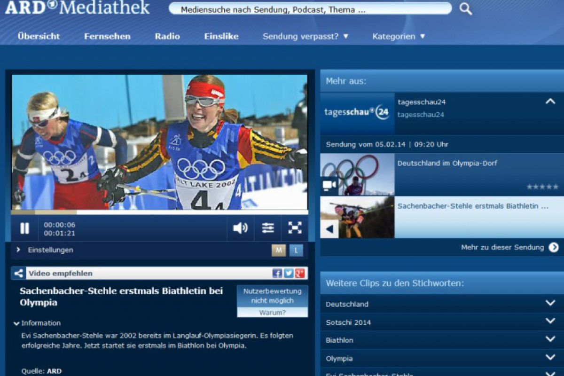Share video on Twitter
The height and width of the screenshot is (376, 564).
coord(289,274)
